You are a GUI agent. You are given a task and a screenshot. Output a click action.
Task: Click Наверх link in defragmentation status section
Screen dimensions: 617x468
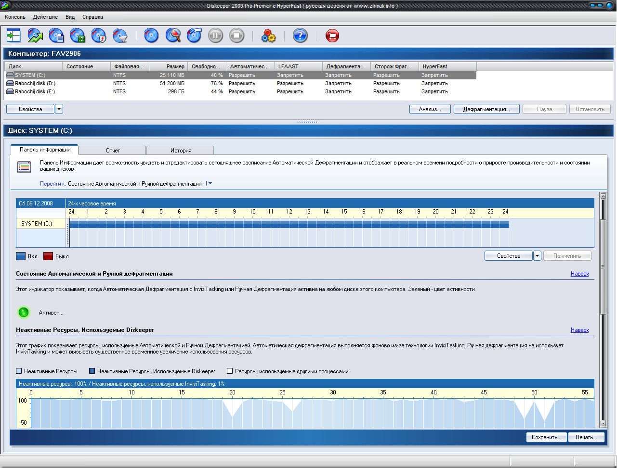[x=580, y=274]
